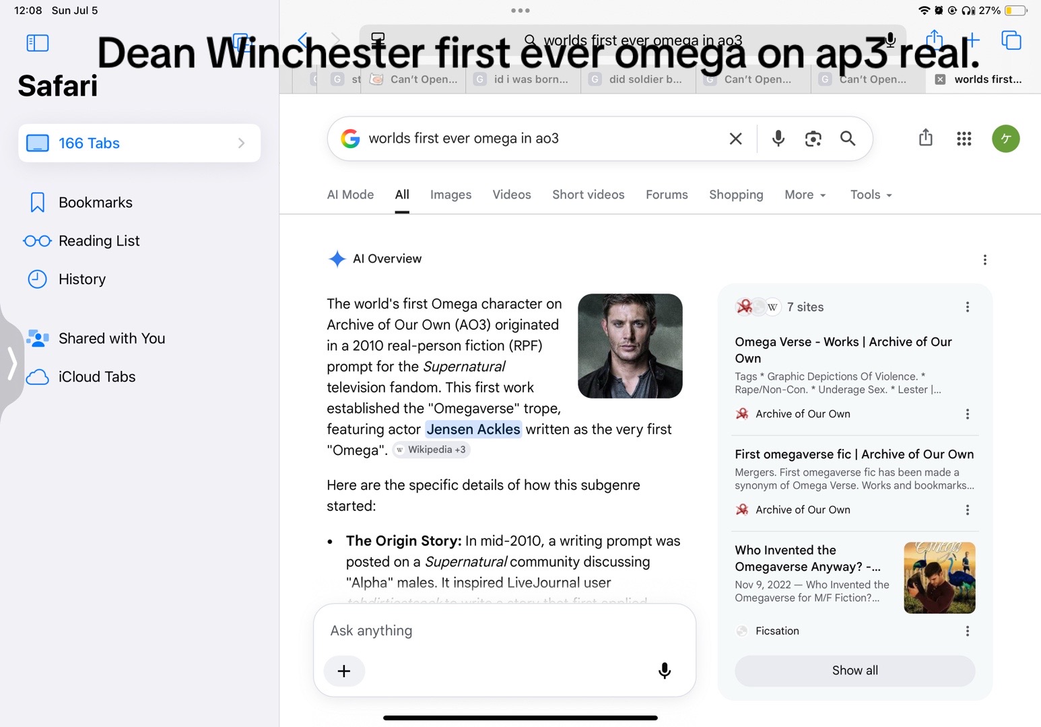The image size is (1041, 727).
Task: Expand the 166 Tabs group
Action: tap(139, 143)
